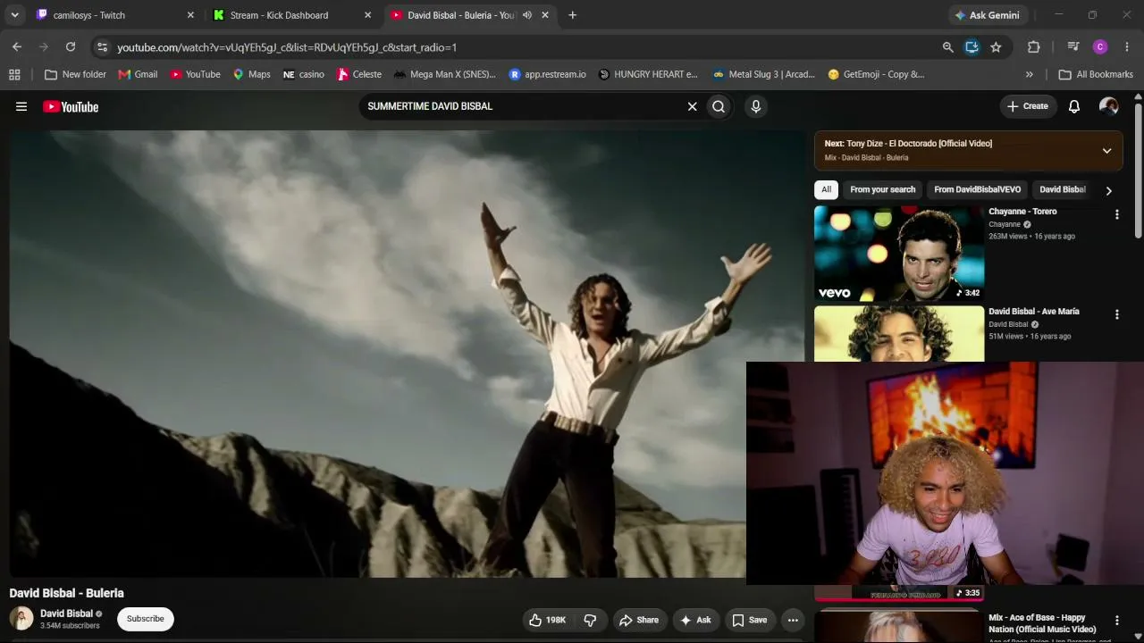Open the Celeste bookmark
The image size is (1144, 643).
point(358,74)
